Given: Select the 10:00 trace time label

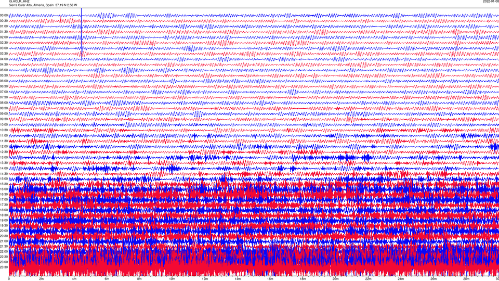Looking at the screenshot, I should pos(4,125).
